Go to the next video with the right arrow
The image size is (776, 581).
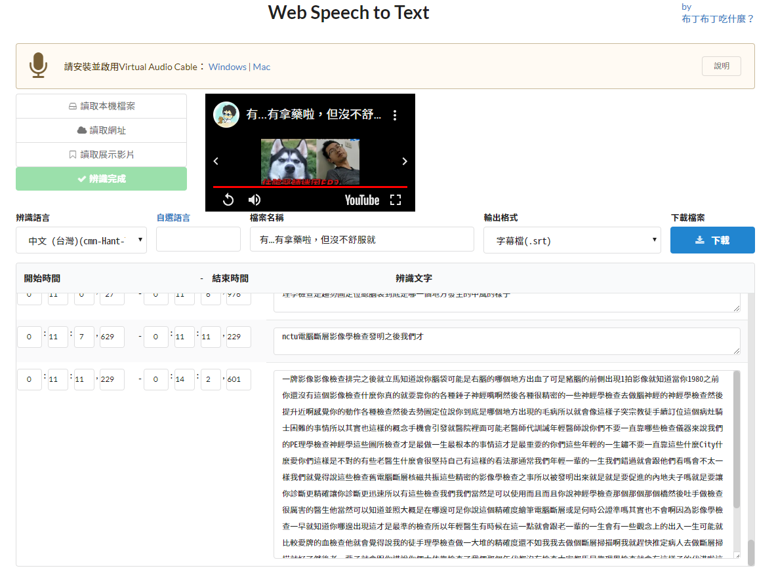(404, 161)
